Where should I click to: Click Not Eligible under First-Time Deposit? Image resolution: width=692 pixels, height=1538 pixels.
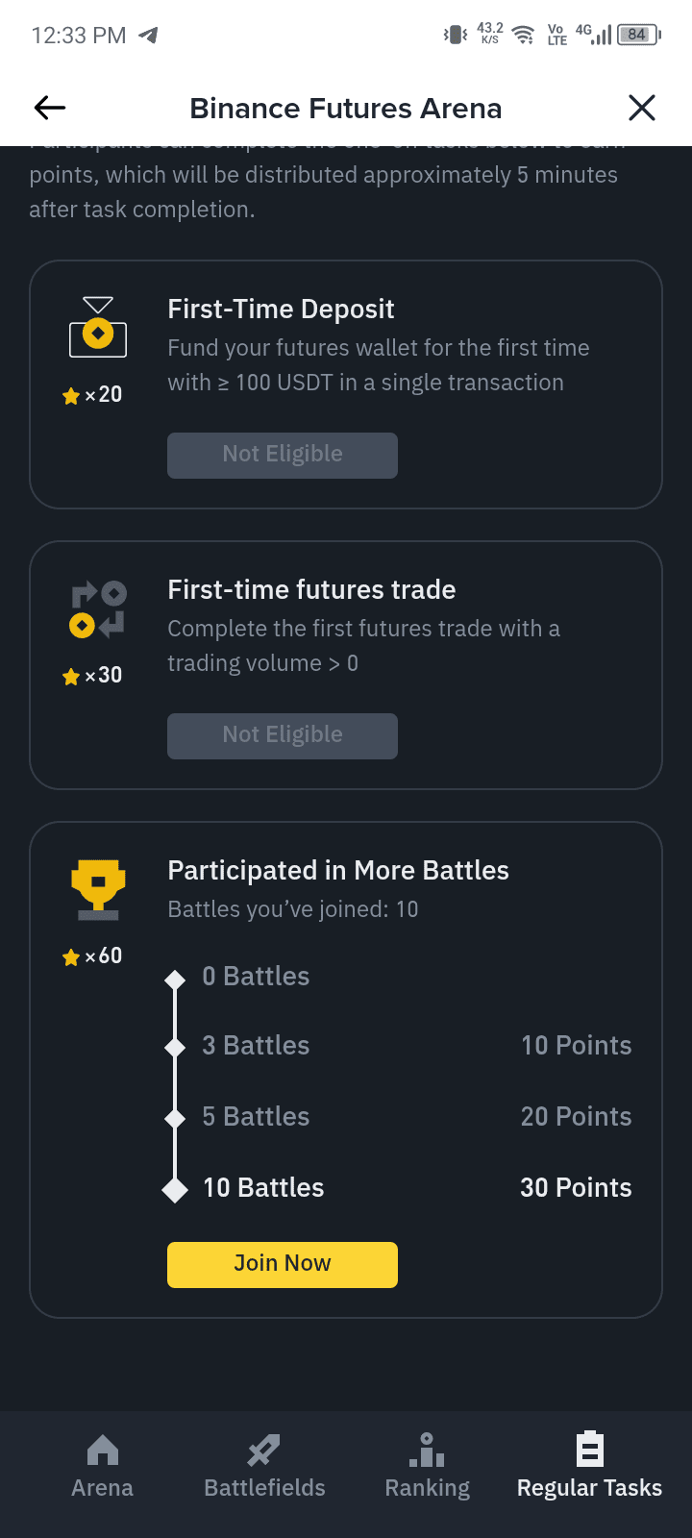(283, 455)
